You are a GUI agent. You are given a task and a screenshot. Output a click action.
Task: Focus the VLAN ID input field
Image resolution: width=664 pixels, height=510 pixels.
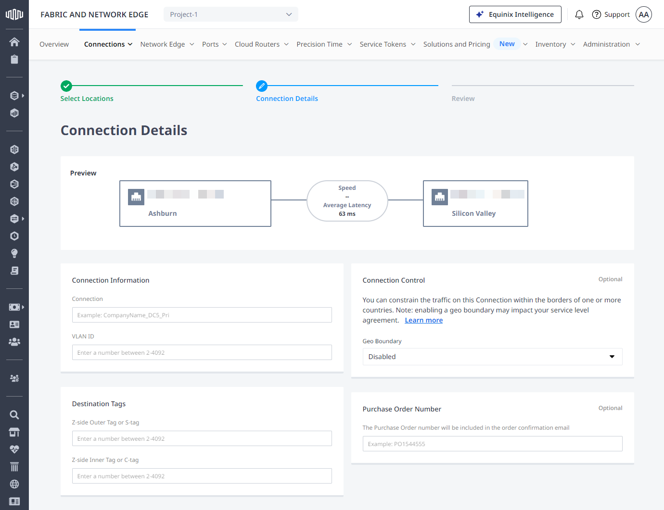tap(202, 352)
